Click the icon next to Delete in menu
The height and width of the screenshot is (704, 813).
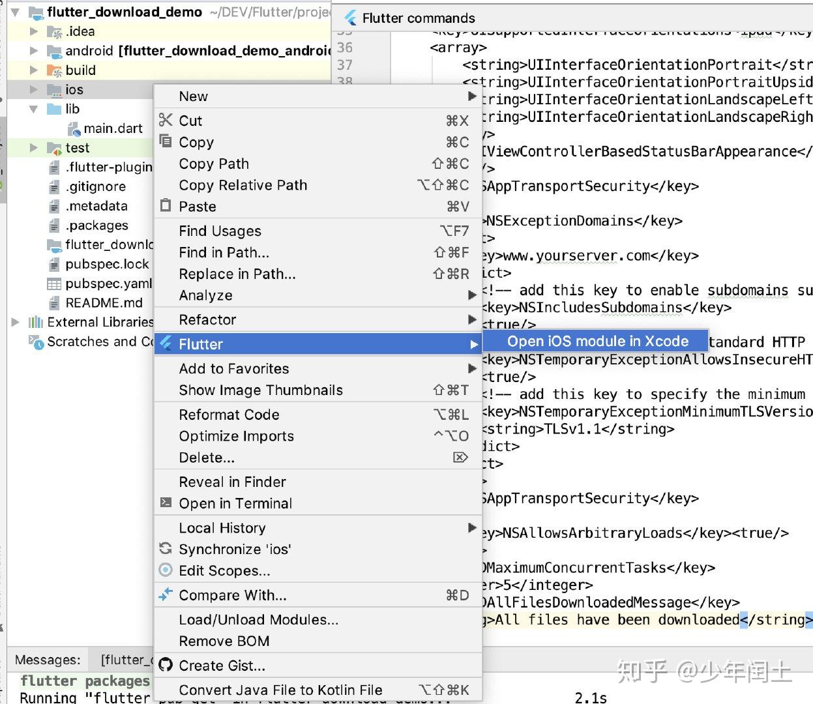(460, 458)
